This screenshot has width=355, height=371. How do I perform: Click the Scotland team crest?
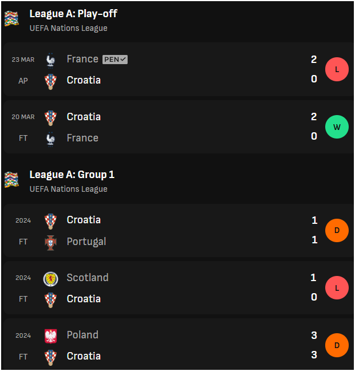click(x=50, y=279)
